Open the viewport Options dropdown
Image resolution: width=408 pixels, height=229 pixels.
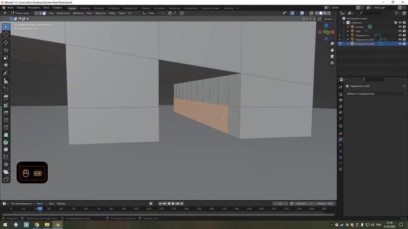[329, 18]
